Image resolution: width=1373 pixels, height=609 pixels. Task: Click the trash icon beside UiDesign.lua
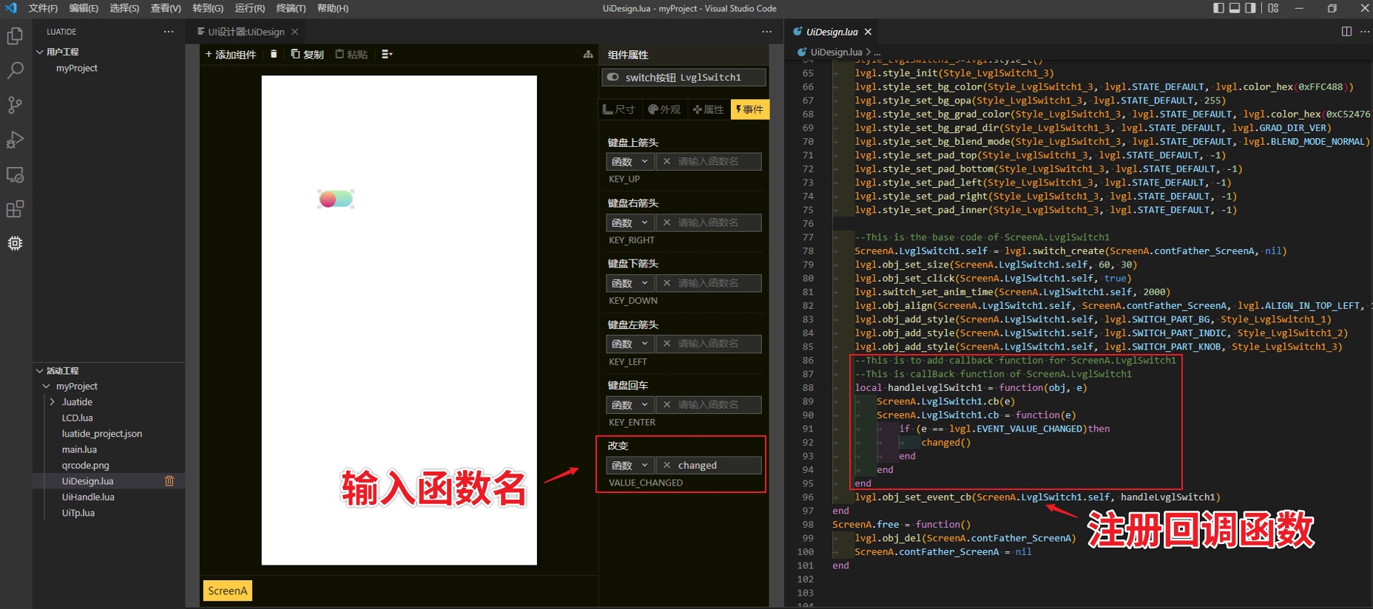pyautogui.click(x=169, y=481)
